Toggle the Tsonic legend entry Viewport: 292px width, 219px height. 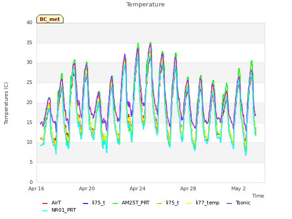coord(239,203)
